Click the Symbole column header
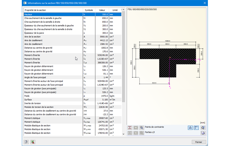The height and width of the screenshot is (146, 230). click(89, 10)
